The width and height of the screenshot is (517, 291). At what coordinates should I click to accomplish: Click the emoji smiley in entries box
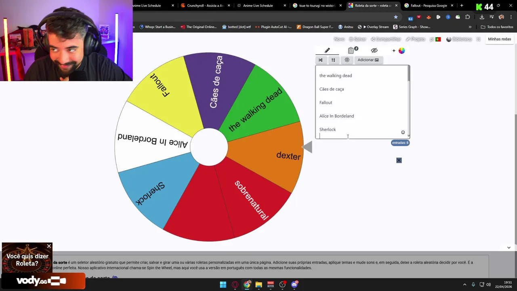click(403, 132)
